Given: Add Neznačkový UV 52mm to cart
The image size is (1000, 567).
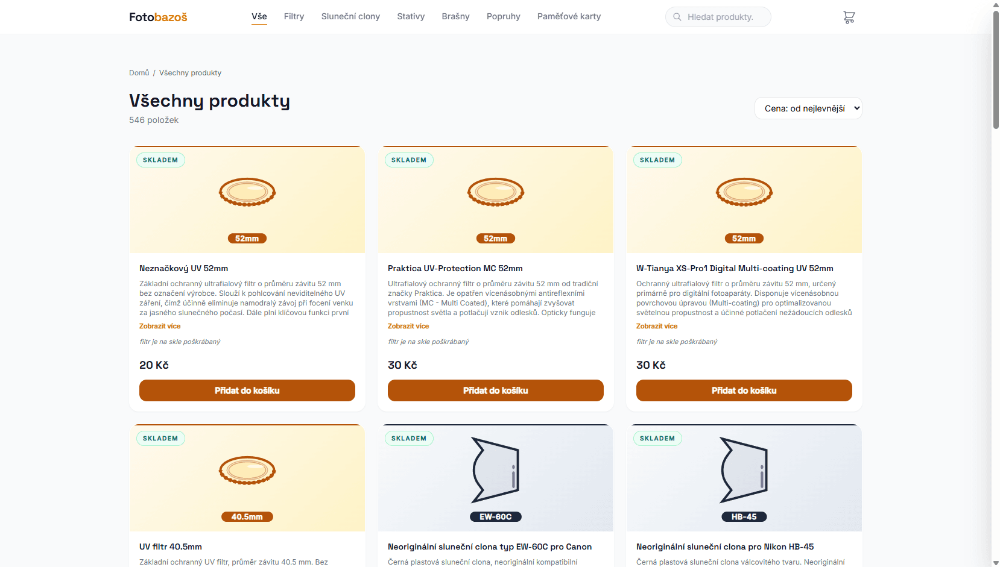Looking at the screenshot, I should coord(247,390).
